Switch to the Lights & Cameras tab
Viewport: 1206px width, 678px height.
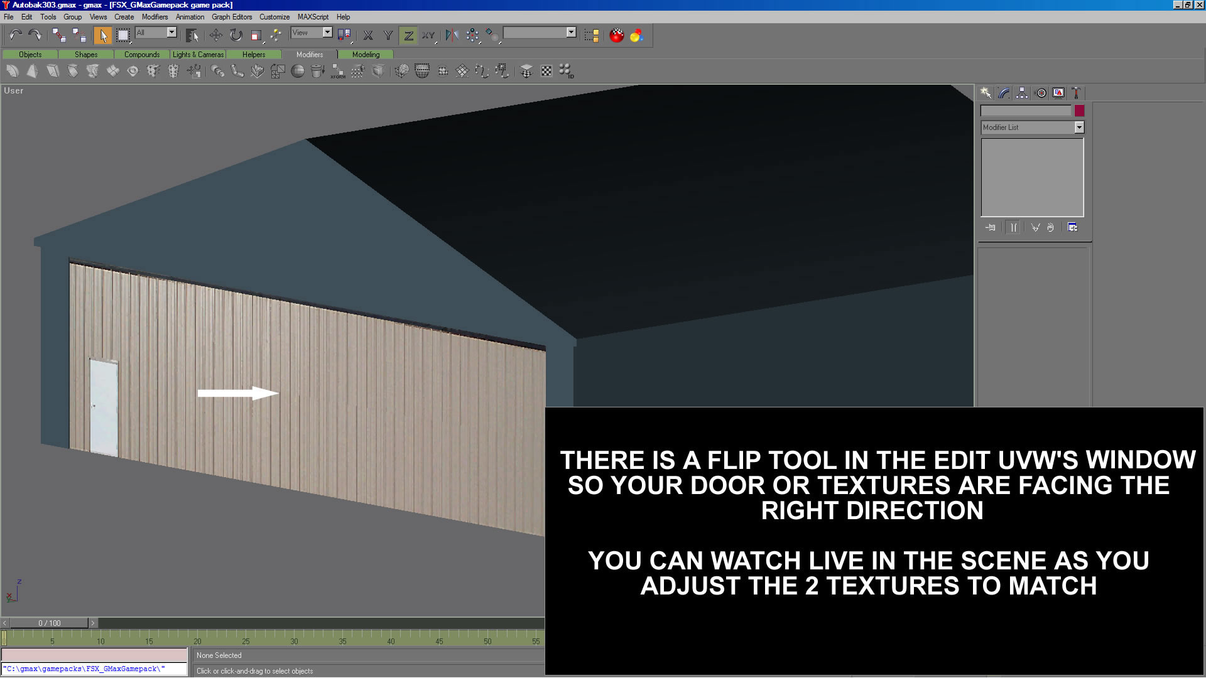198,55
